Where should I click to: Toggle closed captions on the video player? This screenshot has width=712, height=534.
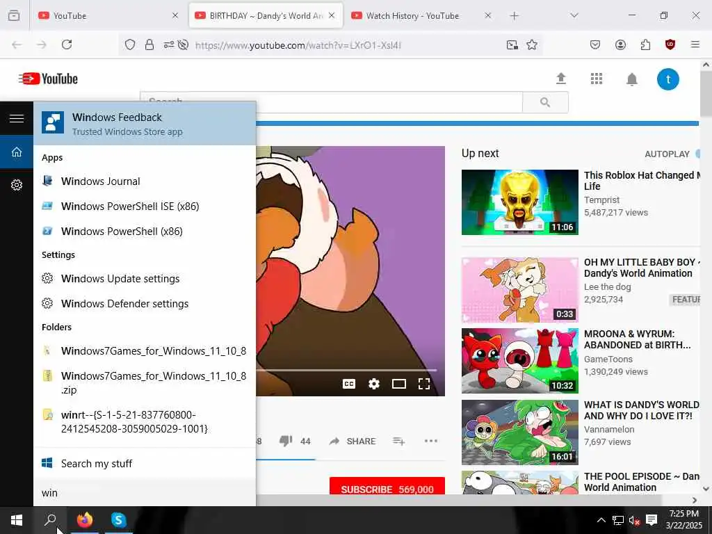[x=349, y=384]
